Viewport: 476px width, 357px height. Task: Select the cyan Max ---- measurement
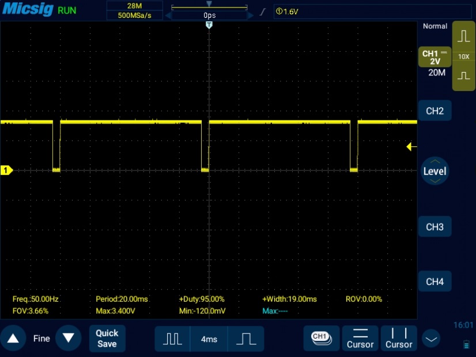275,311
